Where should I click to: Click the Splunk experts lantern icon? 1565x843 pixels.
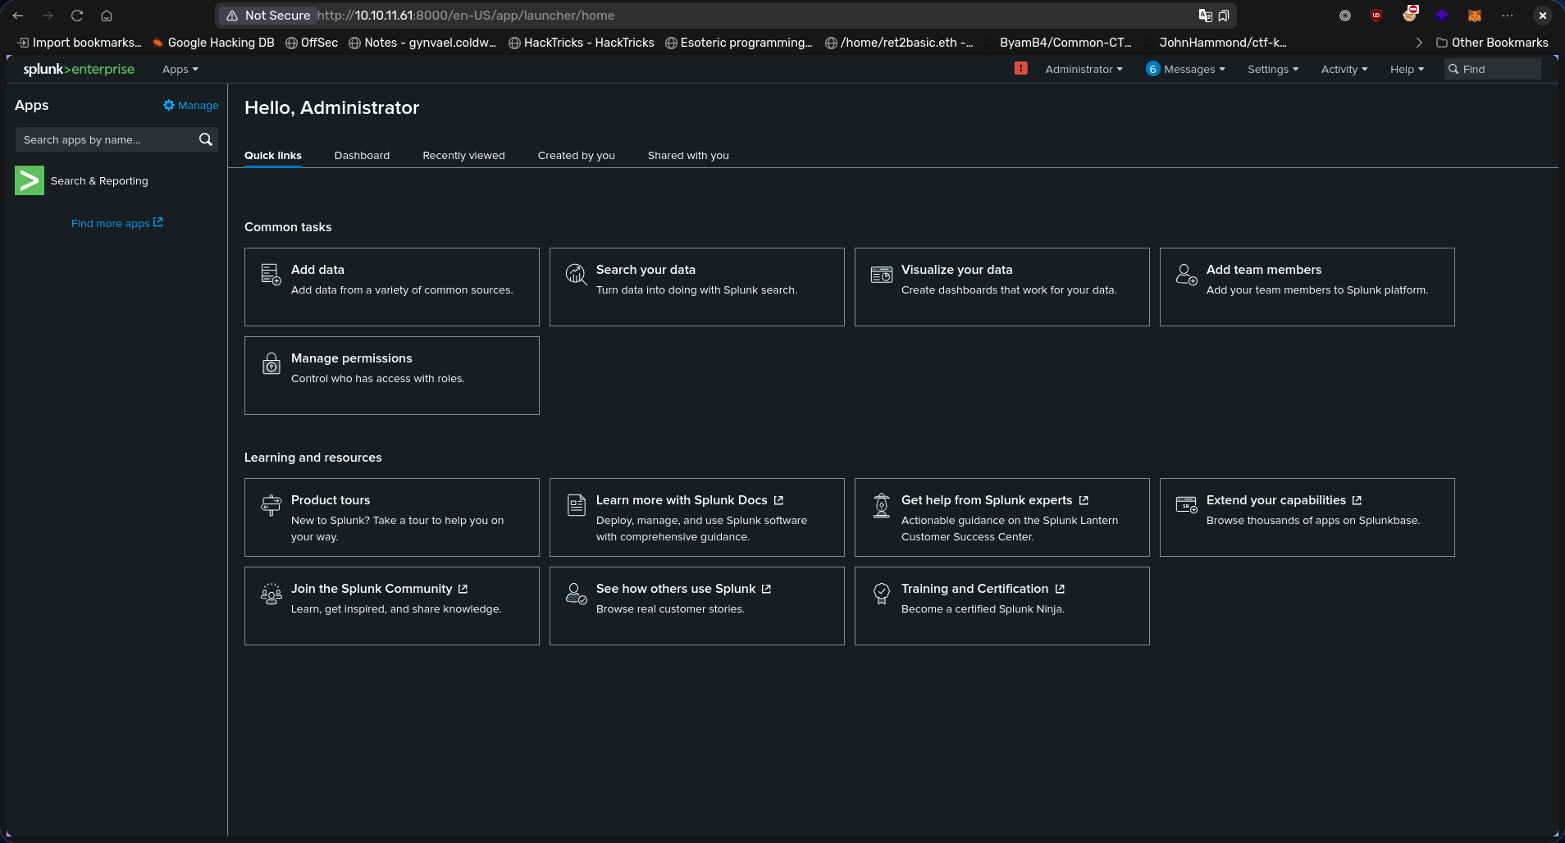(x=882, y=505)
